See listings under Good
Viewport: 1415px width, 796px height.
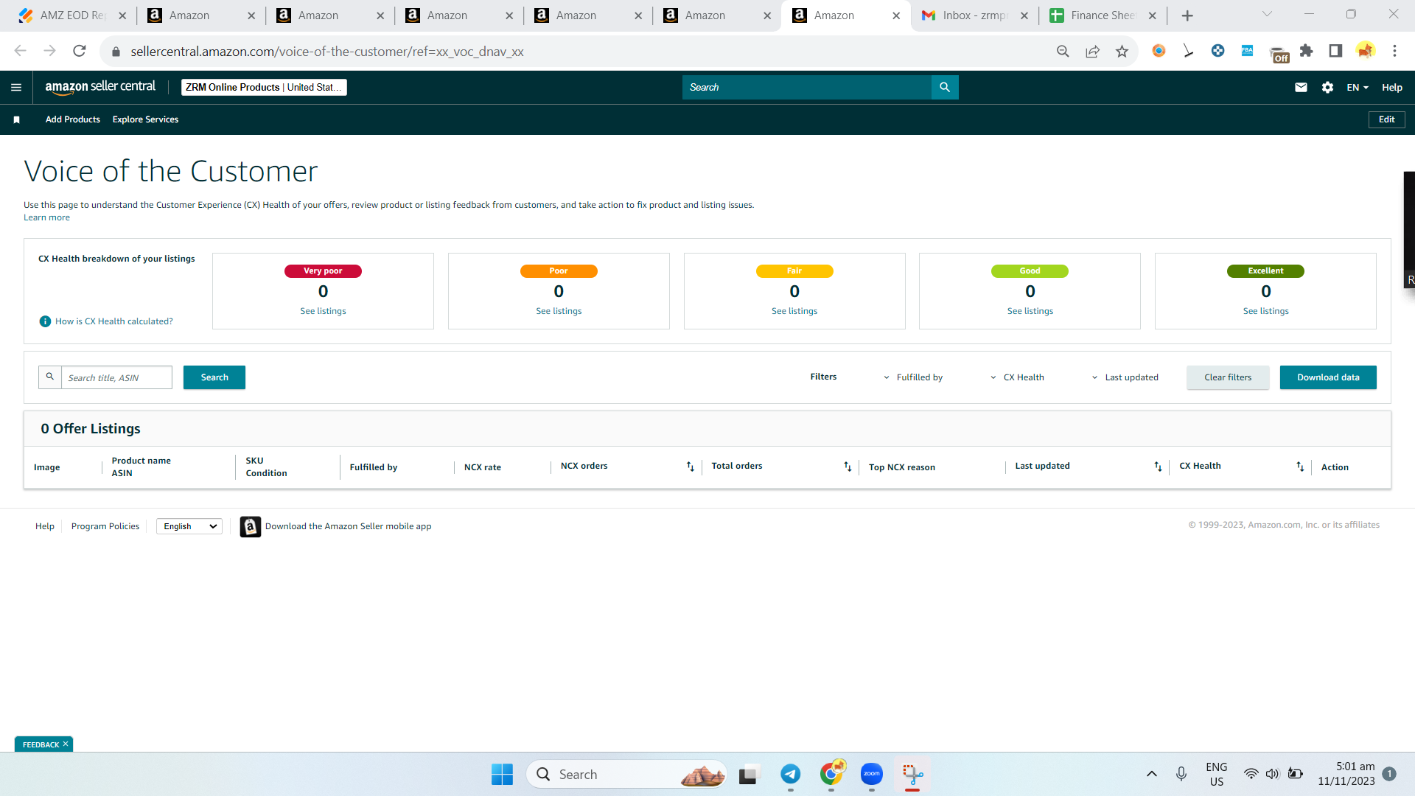1030,311
